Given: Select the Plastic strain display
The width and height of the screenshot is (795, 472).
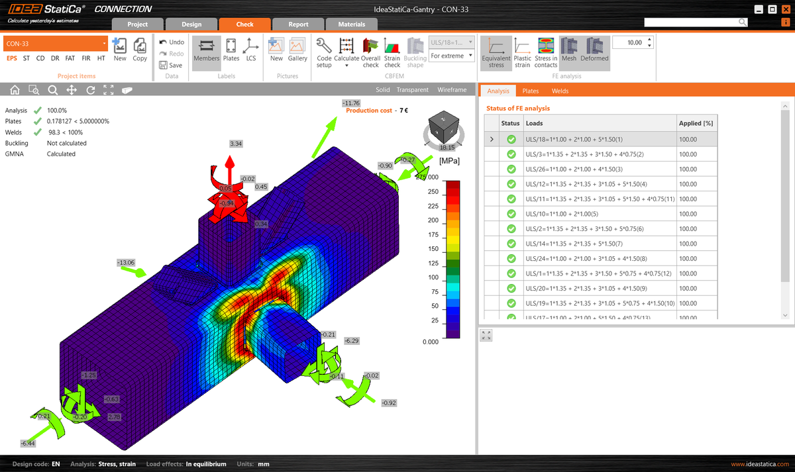Looking at the screenshot, I should [522, 52].
